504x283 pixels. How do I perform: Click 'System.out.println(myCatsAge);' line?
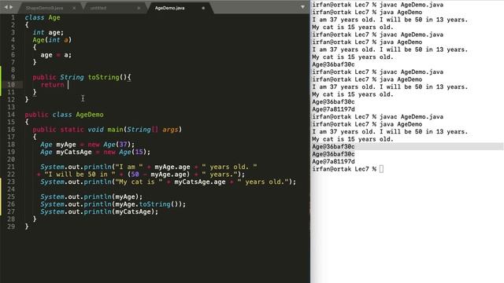click(99, 211)
